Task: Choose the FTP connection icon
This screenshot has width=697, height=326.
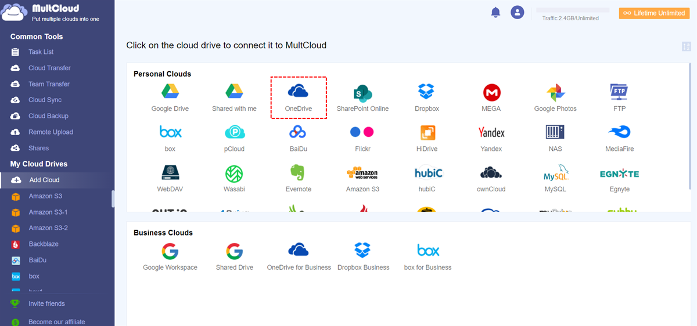Action: pyautogui.click(x=619, y=97)
